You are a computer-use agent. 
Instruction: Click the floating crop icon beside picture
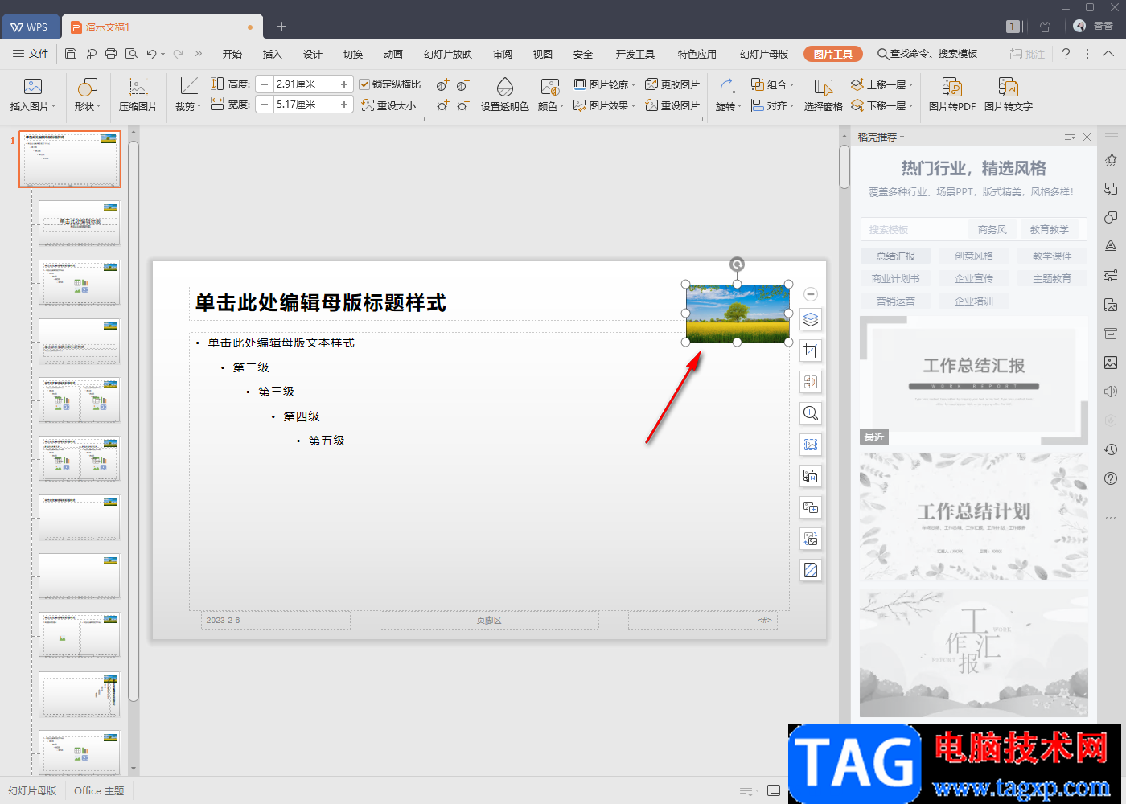coord(811,351)
